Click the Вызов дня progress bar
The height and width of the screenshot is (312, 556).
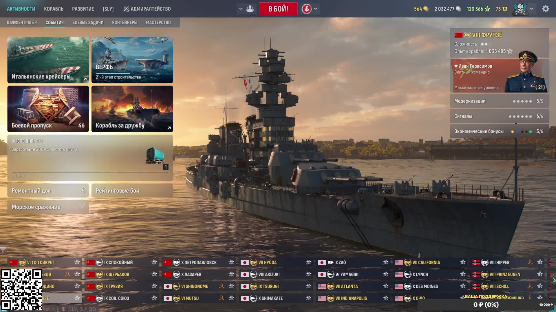click(90, 172)
